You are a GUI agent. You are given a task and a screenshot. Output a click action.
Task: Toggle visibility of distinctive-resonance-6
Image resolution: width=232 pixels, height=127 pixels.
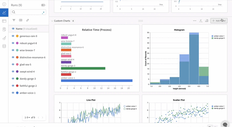point(13,57)
